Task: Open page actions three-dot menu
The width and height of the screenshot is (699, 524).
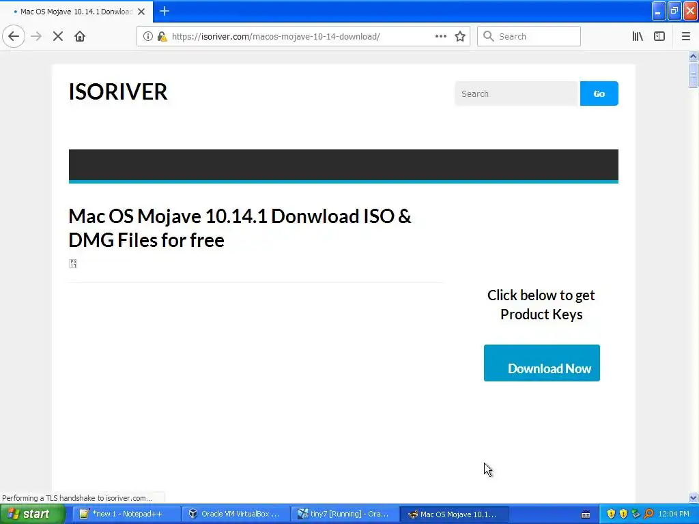Action: click(x=440, y=36)
